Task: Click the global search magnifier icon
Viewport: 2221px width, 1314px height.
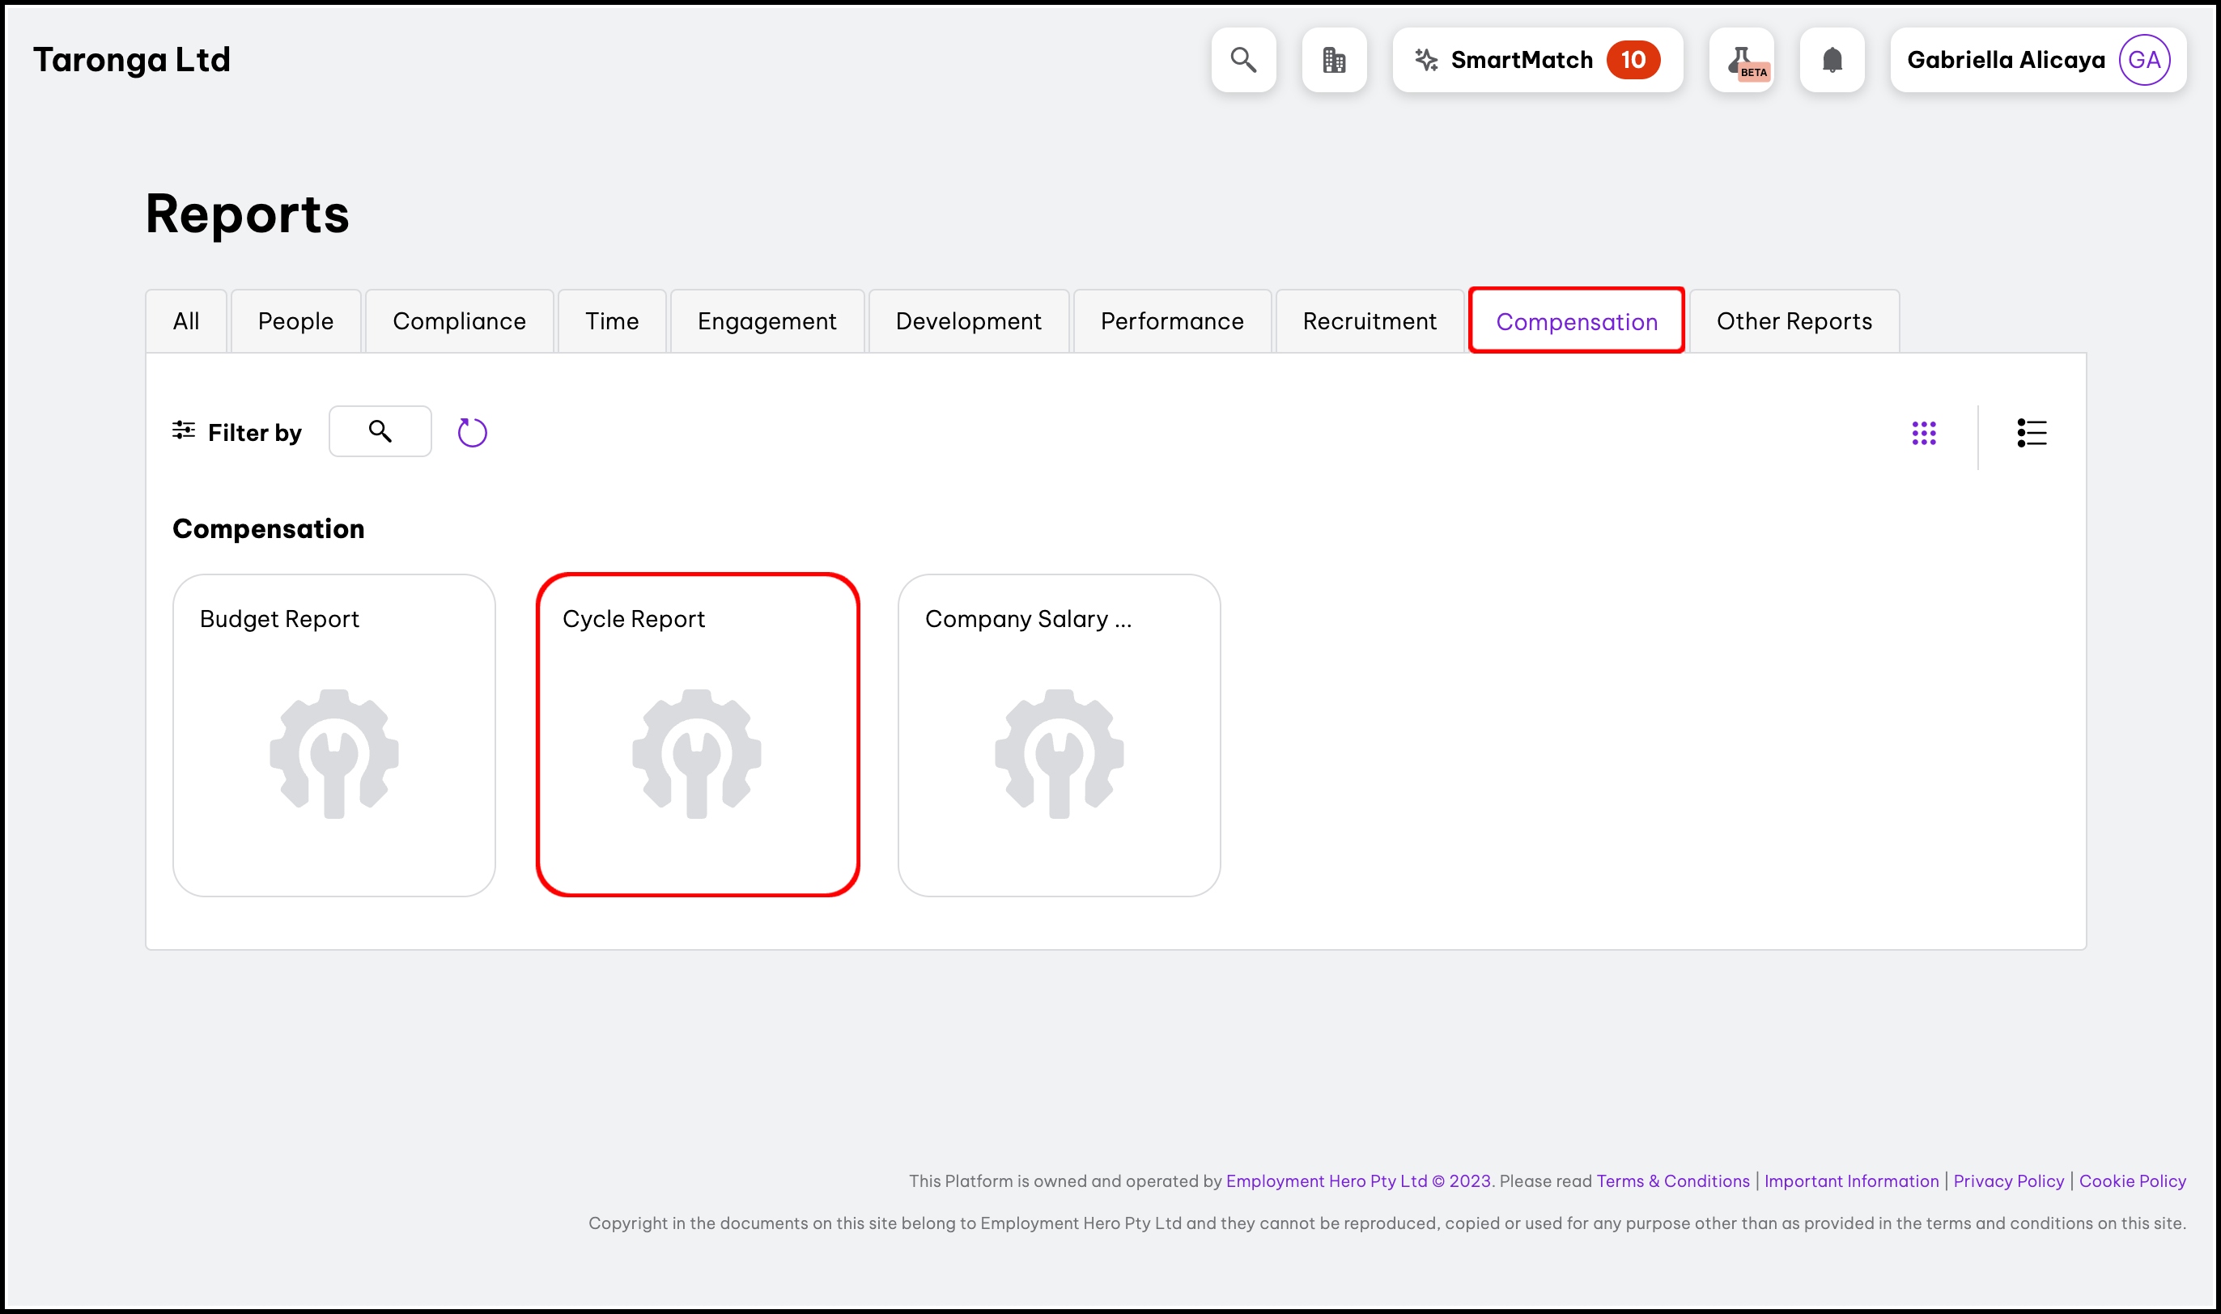Action: click(x=1243, y=60)
